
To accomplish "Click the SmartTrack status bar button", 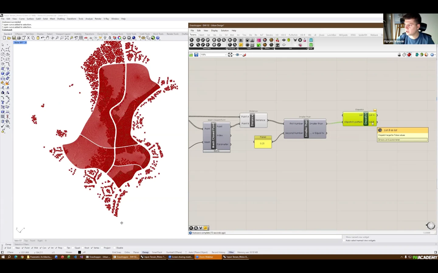I will coord(157,252).
